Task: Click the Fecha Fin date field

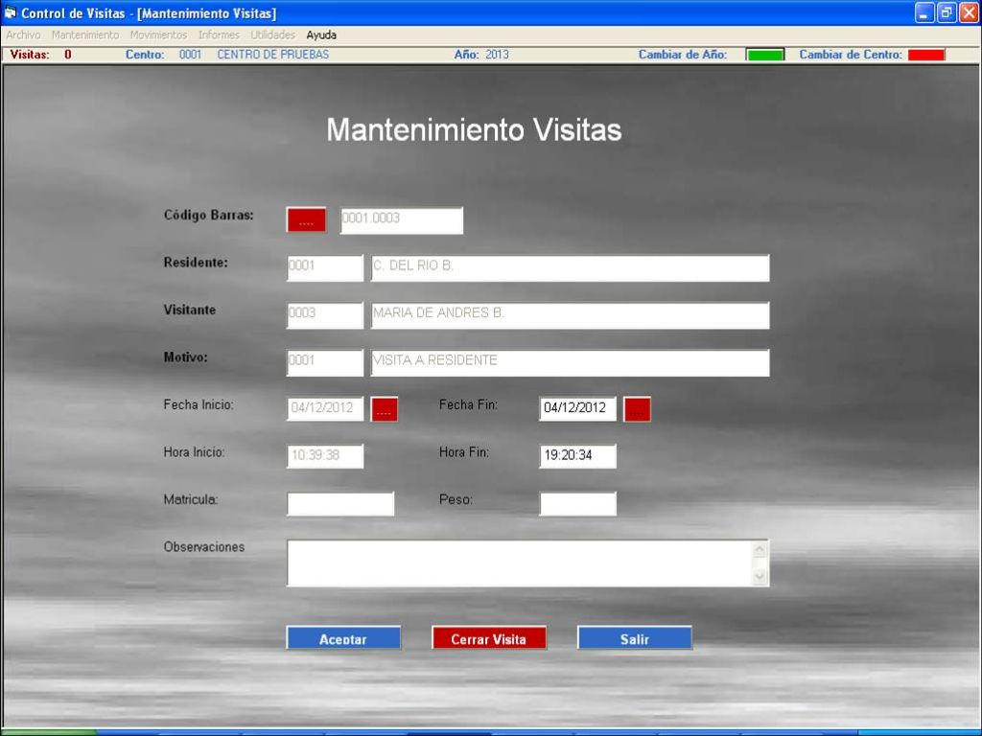Action: pyautogui.click(x=577, y=408)
